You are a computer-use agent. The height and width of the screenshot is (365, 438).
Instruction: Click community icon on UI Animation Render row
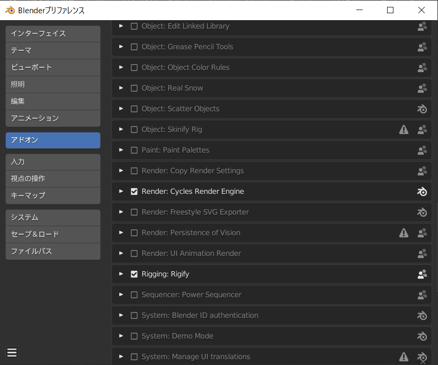point(422,253)
